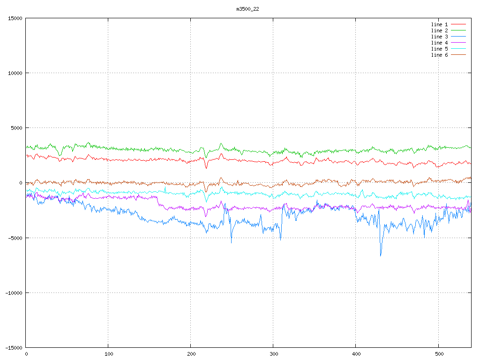The height and width of the screenshot is (360, 480).
Task: Click the brown line 6 legend sample
Action: (x=458, y=55)
